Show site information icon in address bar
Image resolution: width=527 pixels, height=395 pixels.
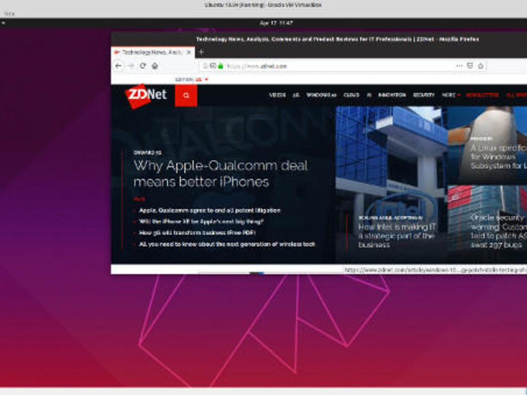tap(205, 66)
